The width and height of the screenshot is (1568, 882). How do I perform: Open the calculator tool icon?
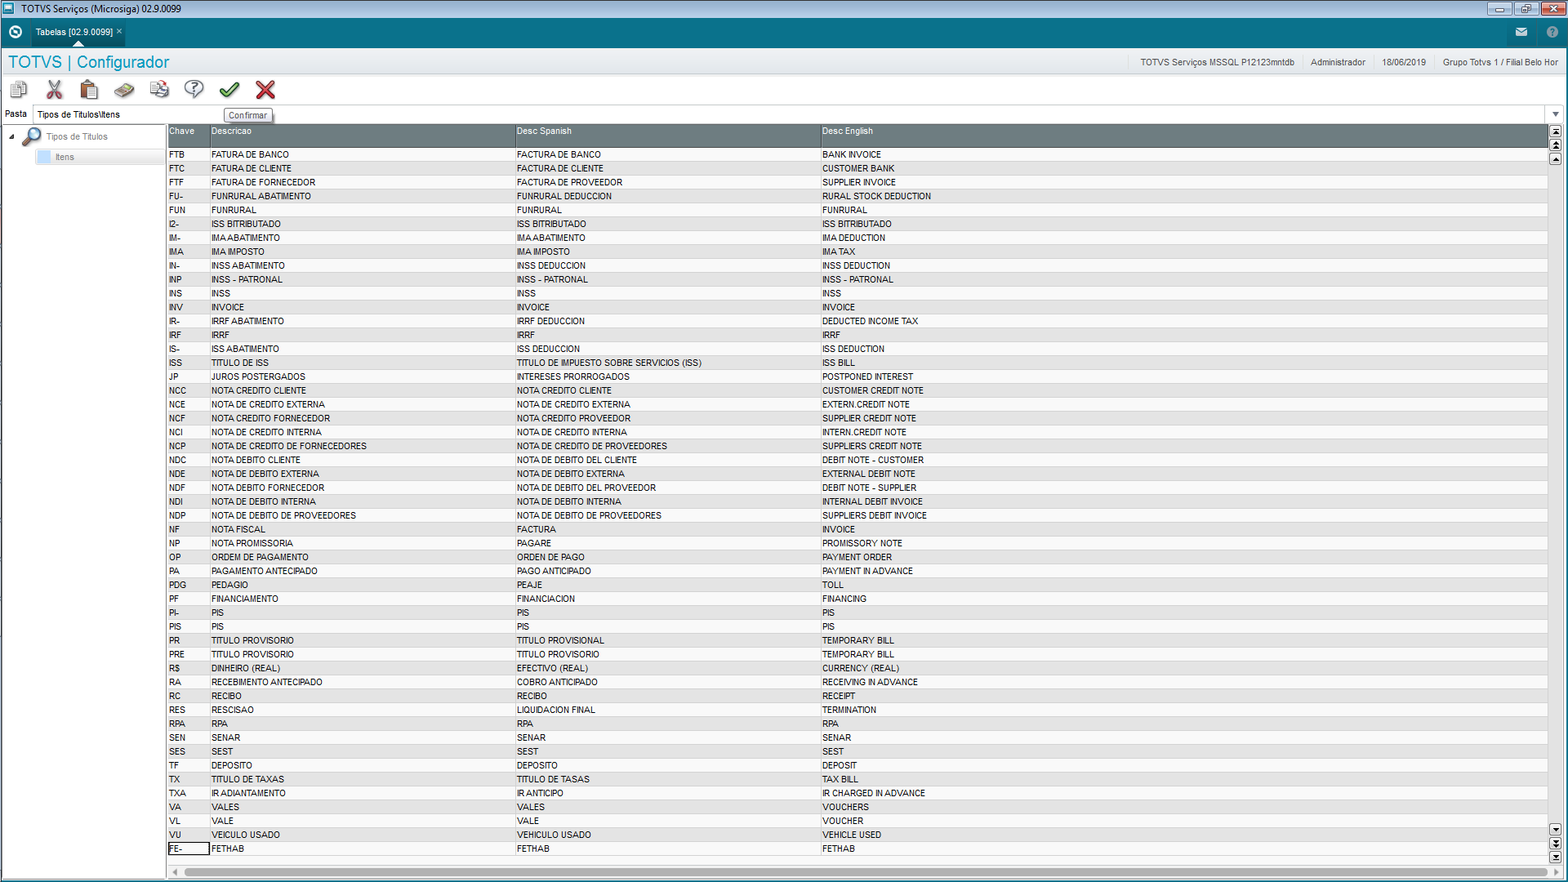pyautogui.click(x=124, y=90)
